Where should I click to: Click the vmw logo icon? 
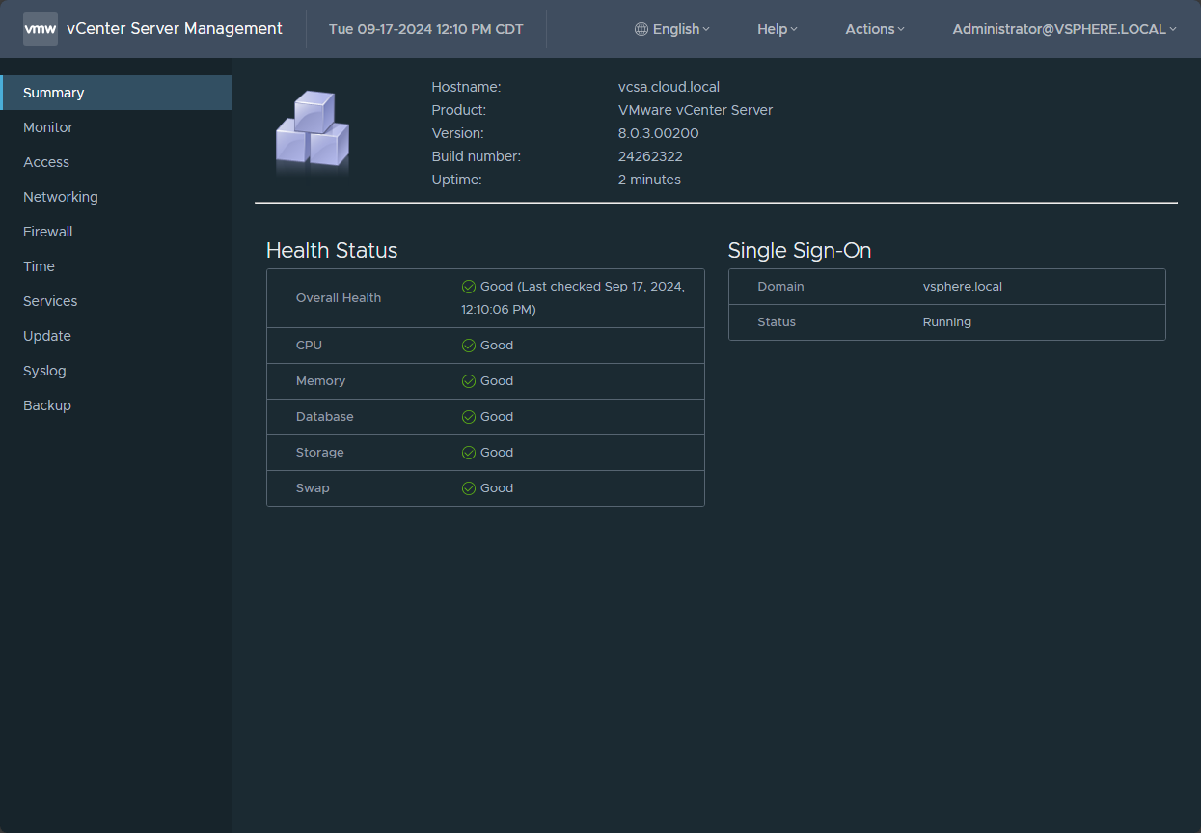point(41,29)
